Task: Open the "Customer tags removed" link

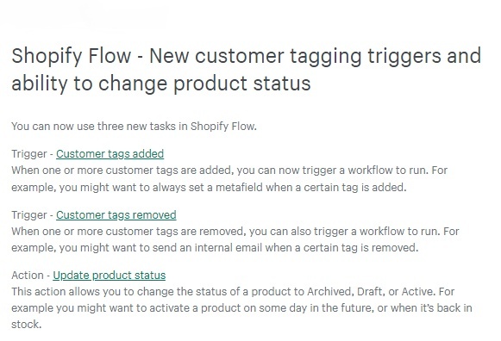Action: 116,214
